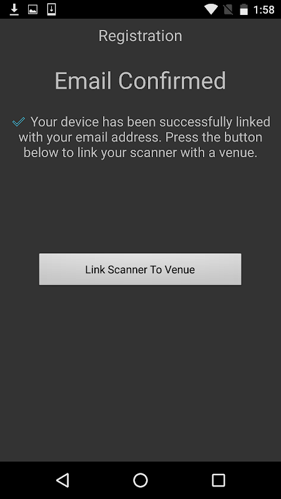Tap the 1:58 clock in status bar
Image resolution: width=281 pixels, height=499 pixels.
point(264,10)
